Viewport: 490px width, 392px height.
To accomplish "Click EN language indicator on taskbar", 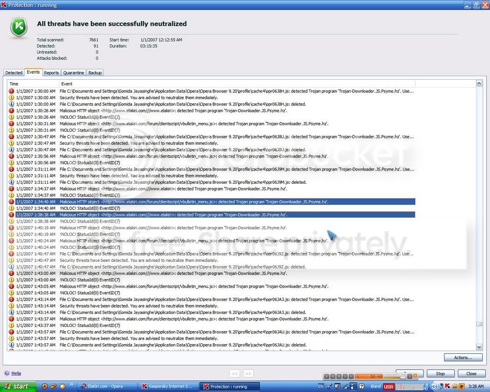I will pos(321,386).
